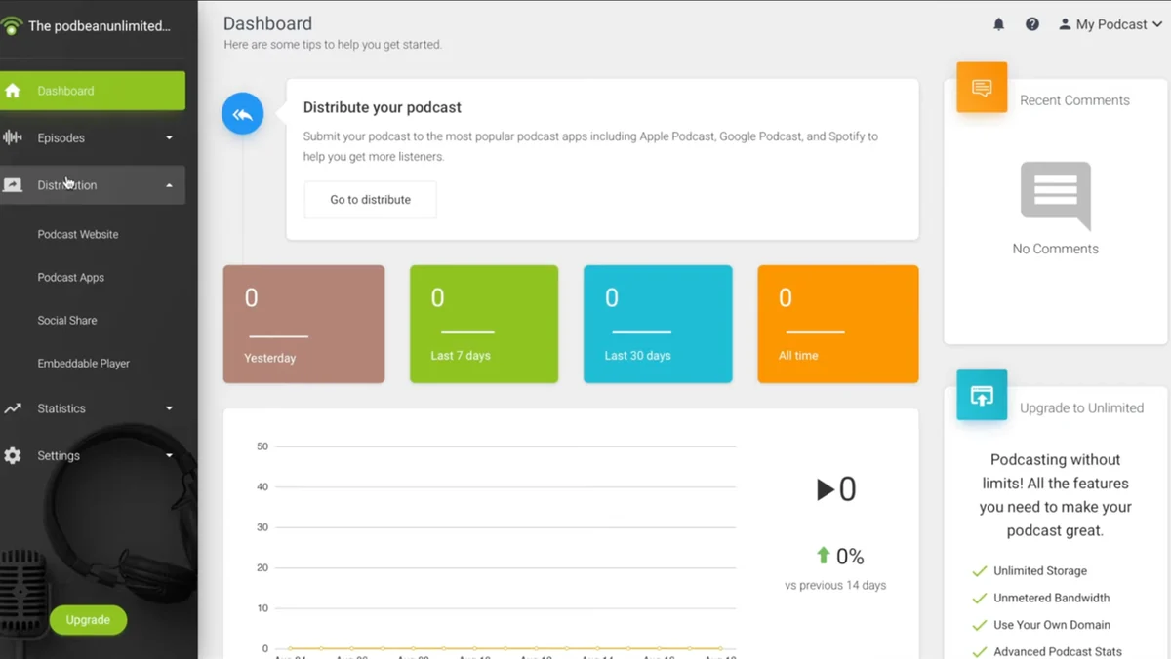Collapse the Distribution menu arrow
Image resolution: width=1171 pixels, height=659 pixels.
click(x=169, y=185)
